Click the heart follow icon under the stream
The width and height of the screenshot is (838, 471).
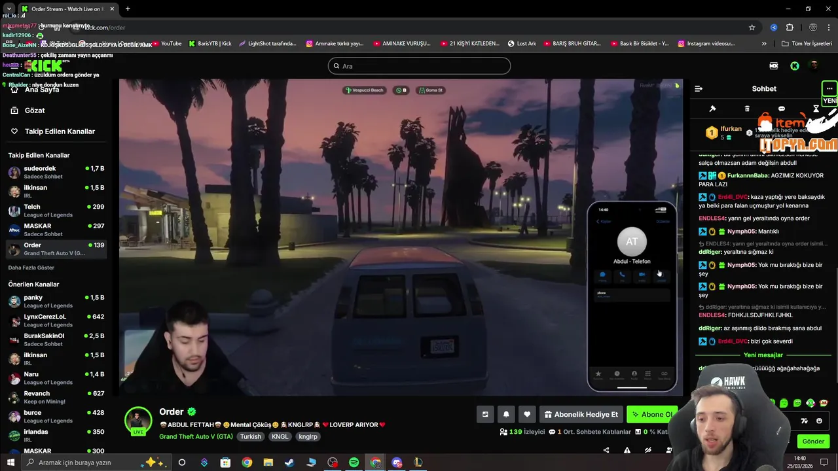coord(527,414)
